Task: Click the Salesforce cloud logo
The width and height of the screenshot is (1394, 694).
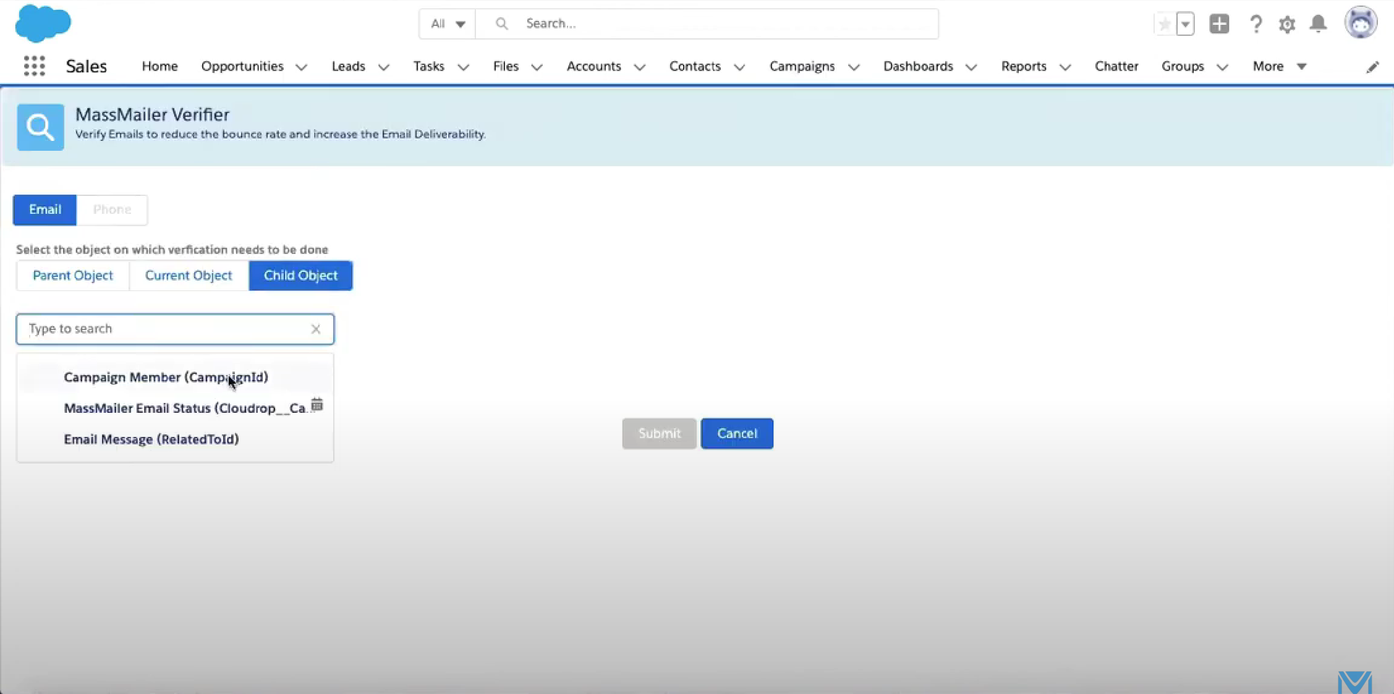Action: click(x=43, y=23)
